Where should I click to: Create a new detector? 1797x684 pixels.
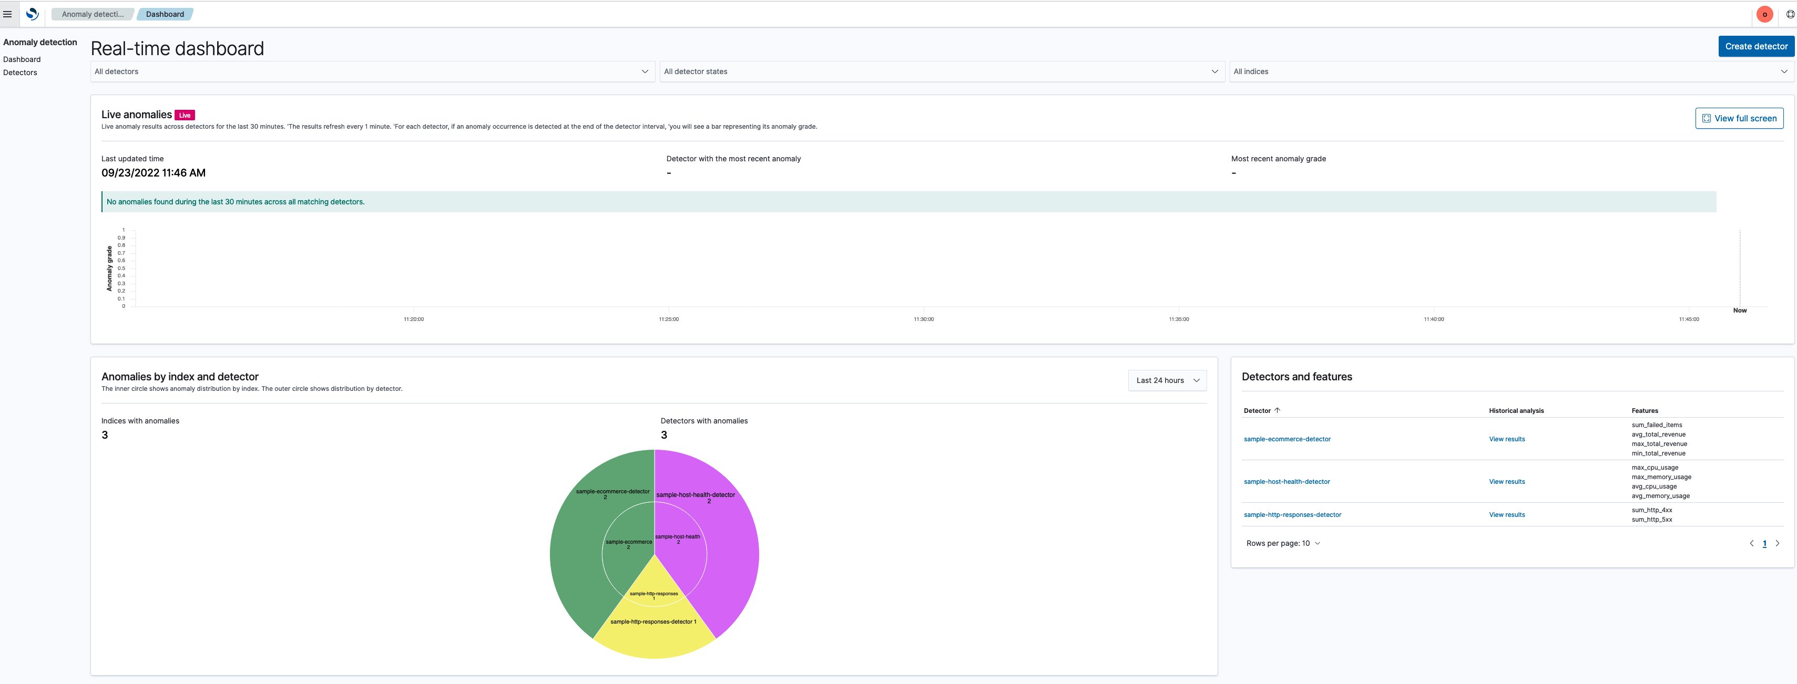coord(1756,46)
